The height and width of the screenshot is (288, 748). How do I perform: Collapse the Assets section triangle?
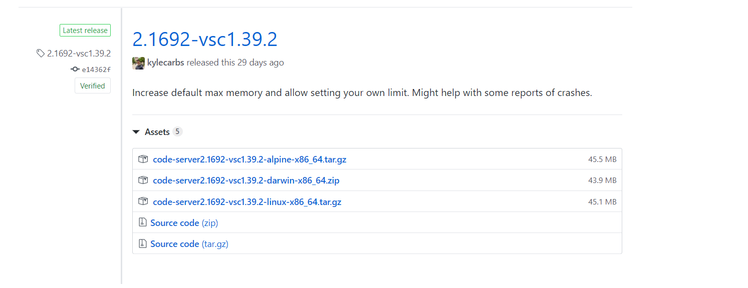[136, 132]
